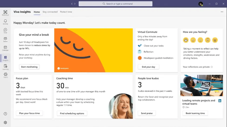Image resolution: width=227 pixels, height=127 pixels.
Task: Open Activity in the left sidebar
Action: pyautogui.click(x=5, y=22)
